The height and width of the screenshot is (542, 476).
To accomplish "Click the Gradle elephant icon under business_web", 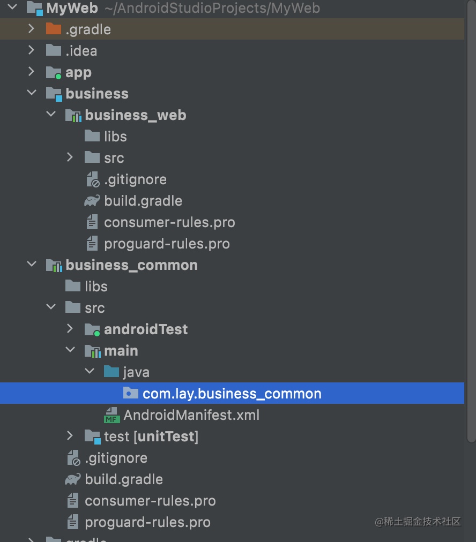I will [x=92, y=201].
